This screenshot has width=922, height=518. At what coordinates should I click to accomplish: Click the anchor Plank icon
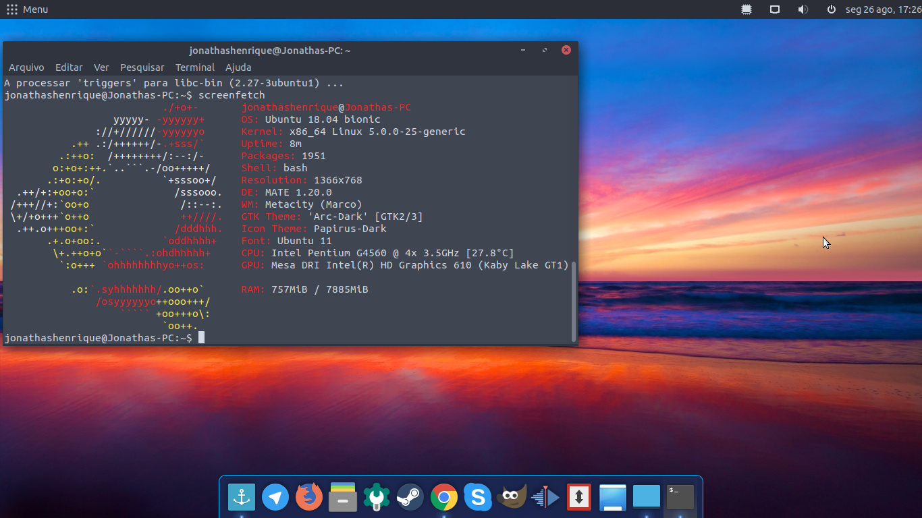tap(242, 498)
